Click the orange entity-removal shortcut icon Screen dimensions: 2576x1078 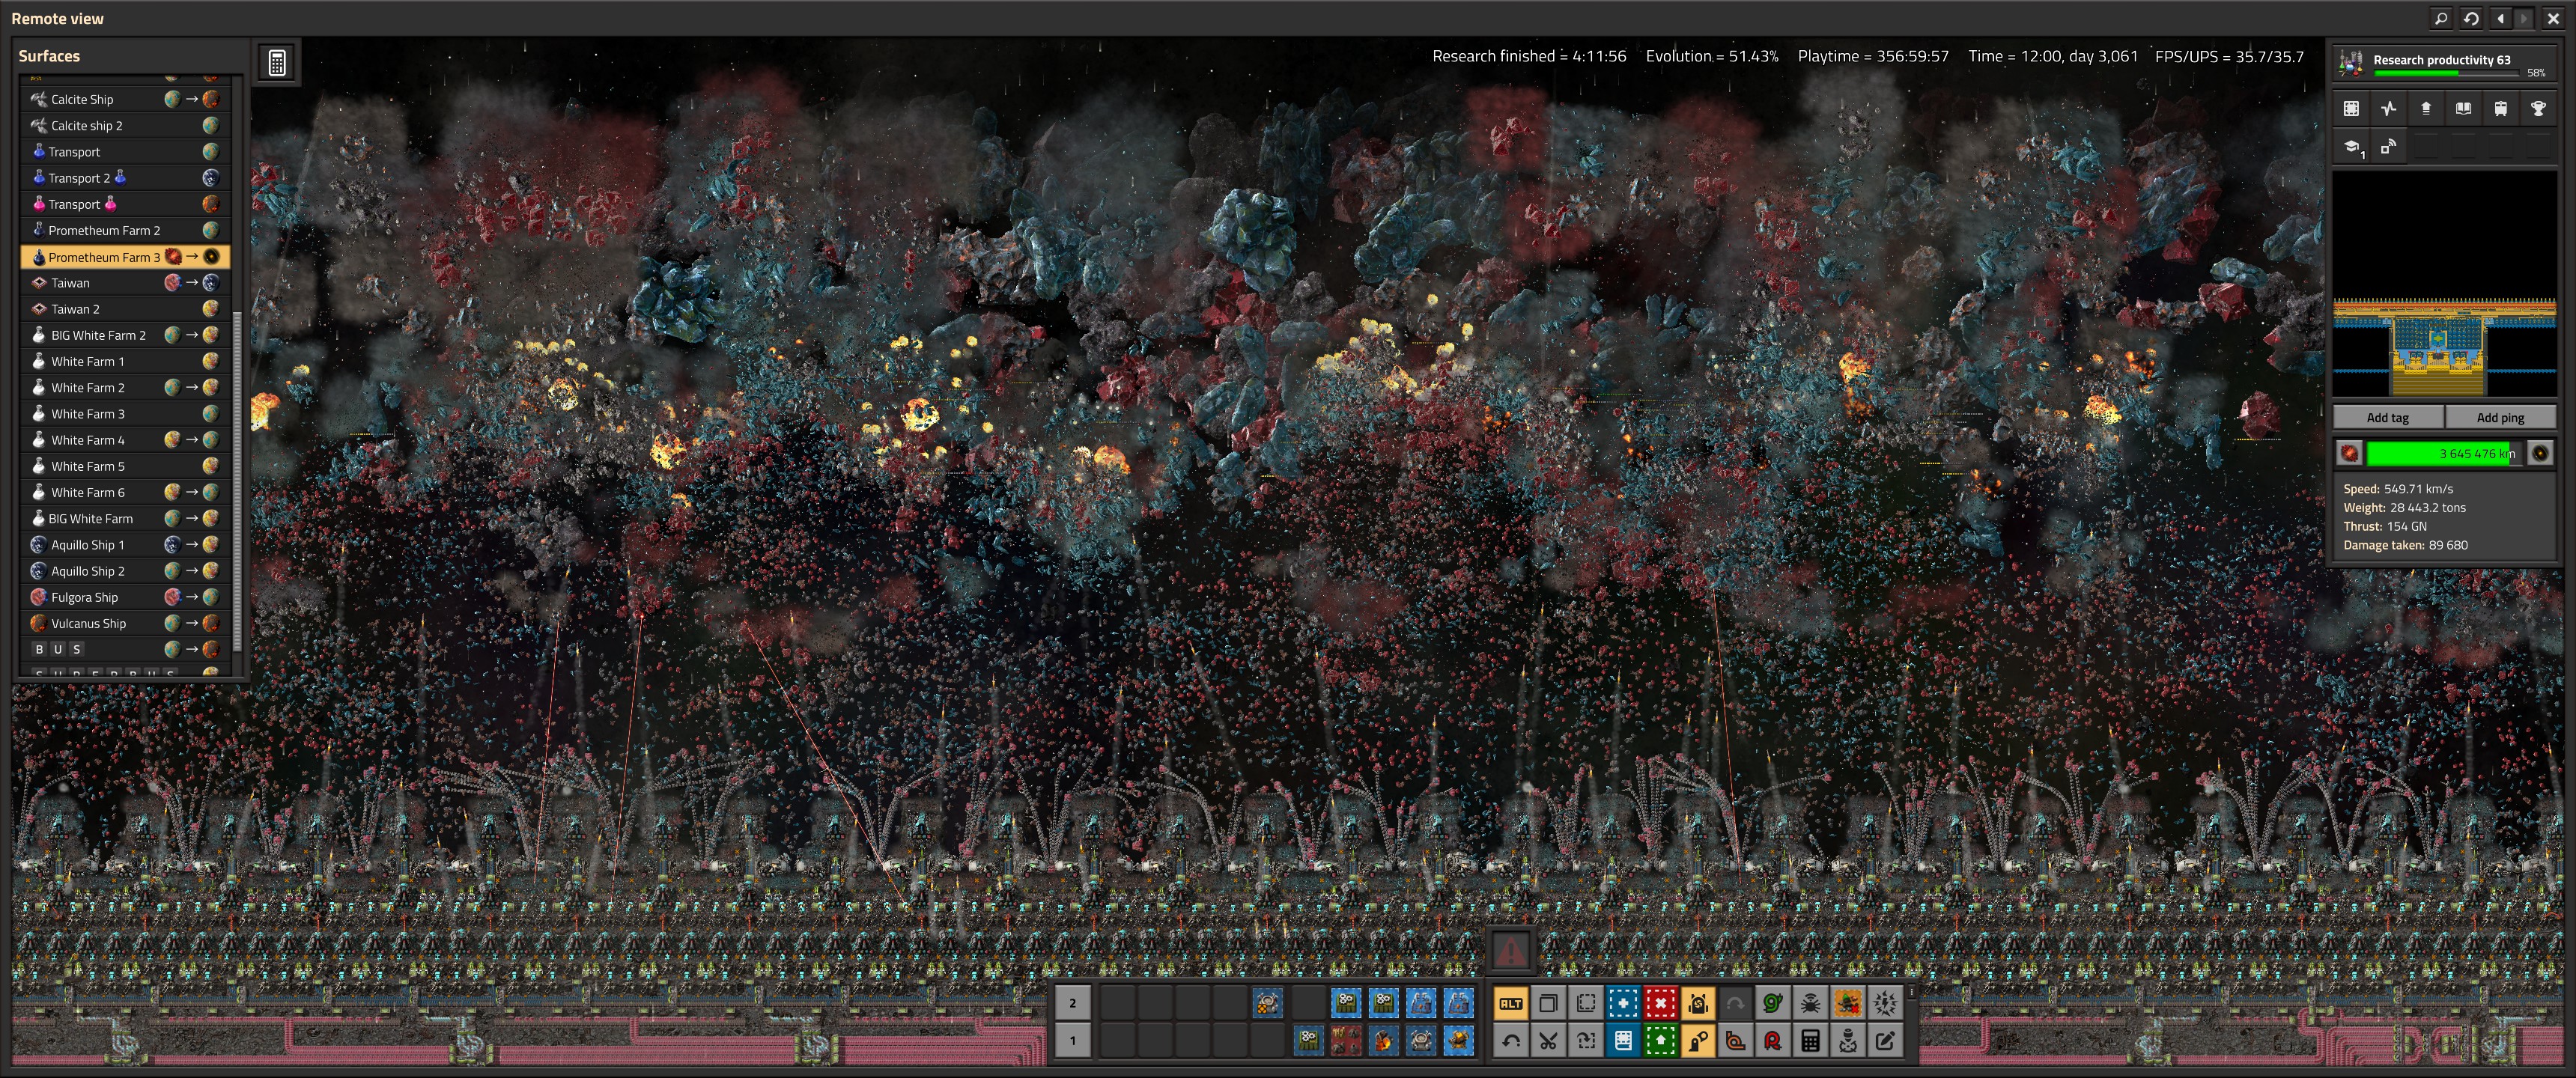pos(1848,1003)
